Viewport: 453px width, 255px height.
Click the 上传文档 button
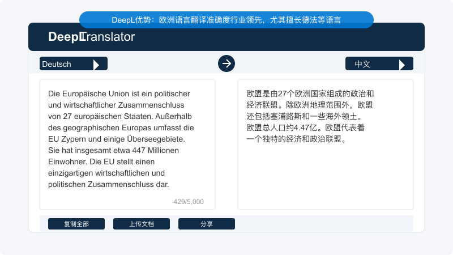pyautogui.click(x=141, y=224)
